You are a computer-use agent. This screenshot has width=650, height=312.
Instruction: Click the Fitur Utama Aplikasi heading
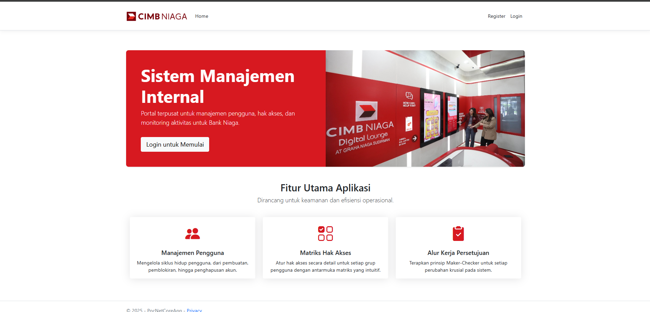[x=325, y=188]
